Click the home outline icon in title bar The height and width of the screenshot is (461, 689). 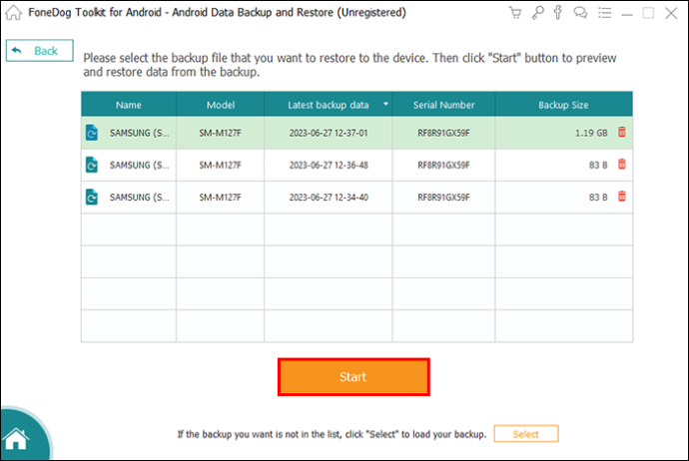click(13, 12)
